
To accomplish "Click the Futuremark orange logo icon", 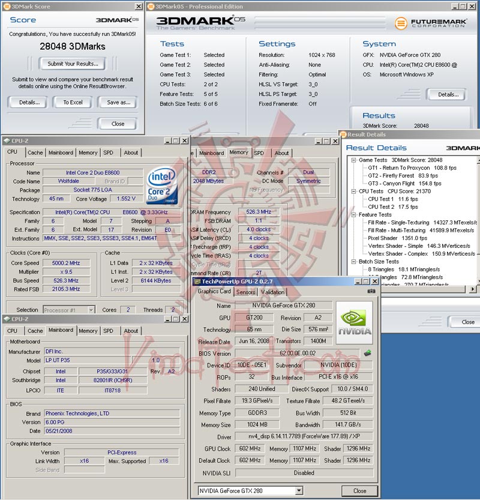I will click(x=401, y=23).
